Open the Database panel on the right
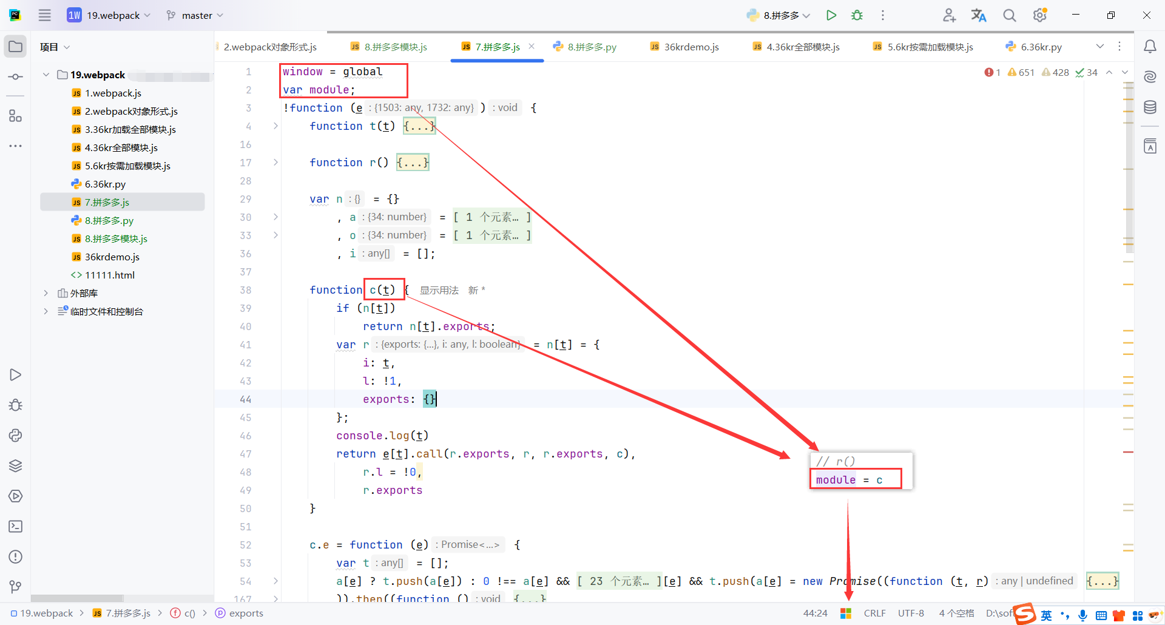 pos(1150,107)
